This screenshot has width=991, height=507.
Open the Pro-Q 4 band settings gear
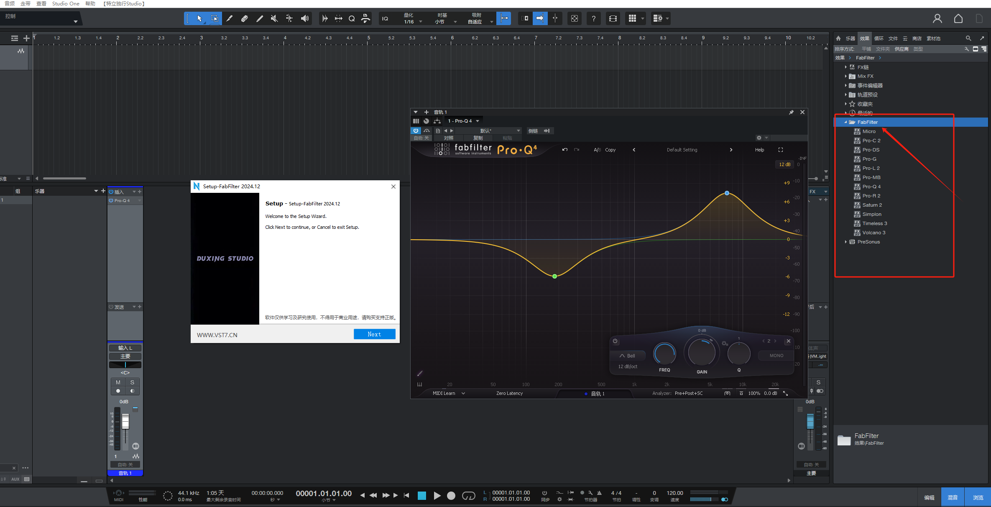click(x=725, y=343)
